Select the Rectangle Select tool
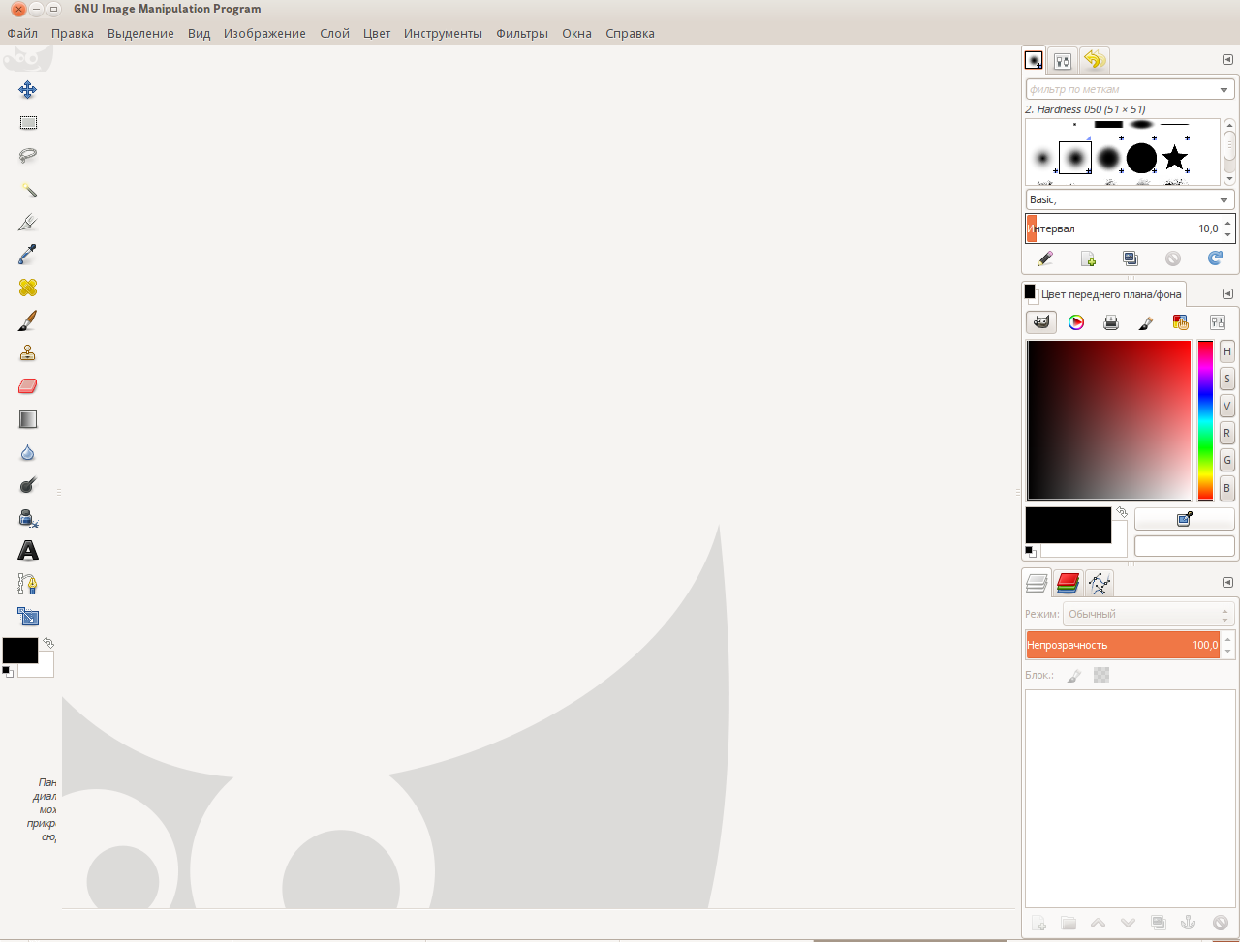Image resolution: width=1240 pixels, height=942 pixels. tap(28, 123)
